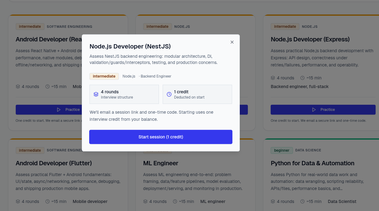Select Python for Data & Automation title

point(312,163)
